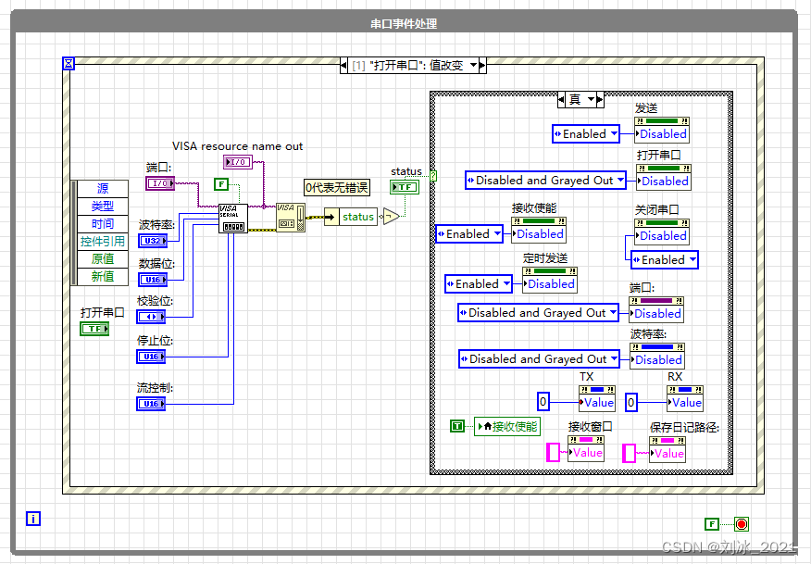This screenshot has width=811, height=564.
Task: Open the Enabled dropdown under 发送
Action: tap(585, 134)
